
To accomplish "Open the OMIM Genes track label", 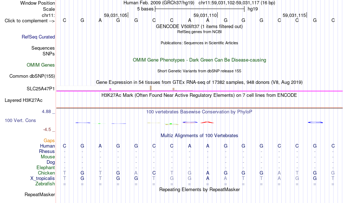I will pyautogui.click(x=40, y=65).
